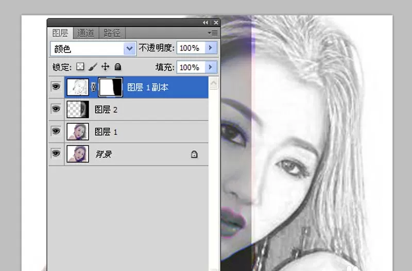Hide the 背景 layer eye

point(56,153)
